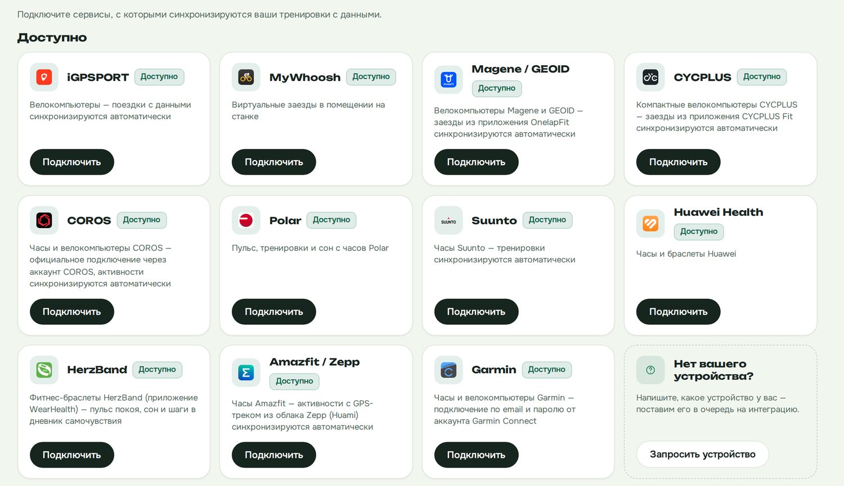Click the Magene / GEOID blue logo icon
Viewport: 844px width, 486px height.
[x=448, y=80]
